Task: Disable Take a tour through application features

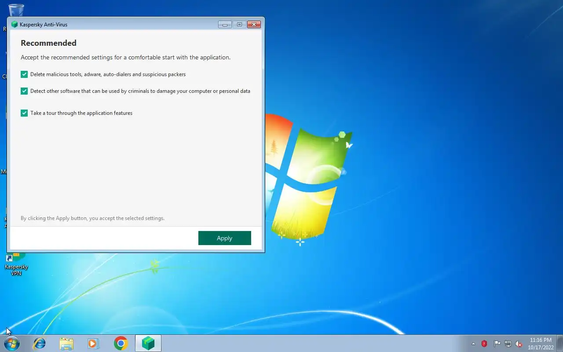Action: pos(24,113)
